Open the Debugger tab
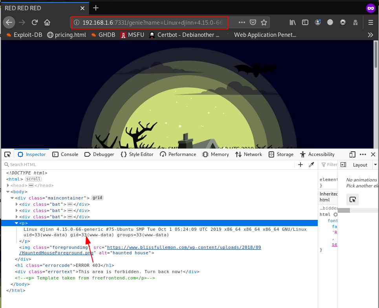Screen dimensions: 379x308 99,154
